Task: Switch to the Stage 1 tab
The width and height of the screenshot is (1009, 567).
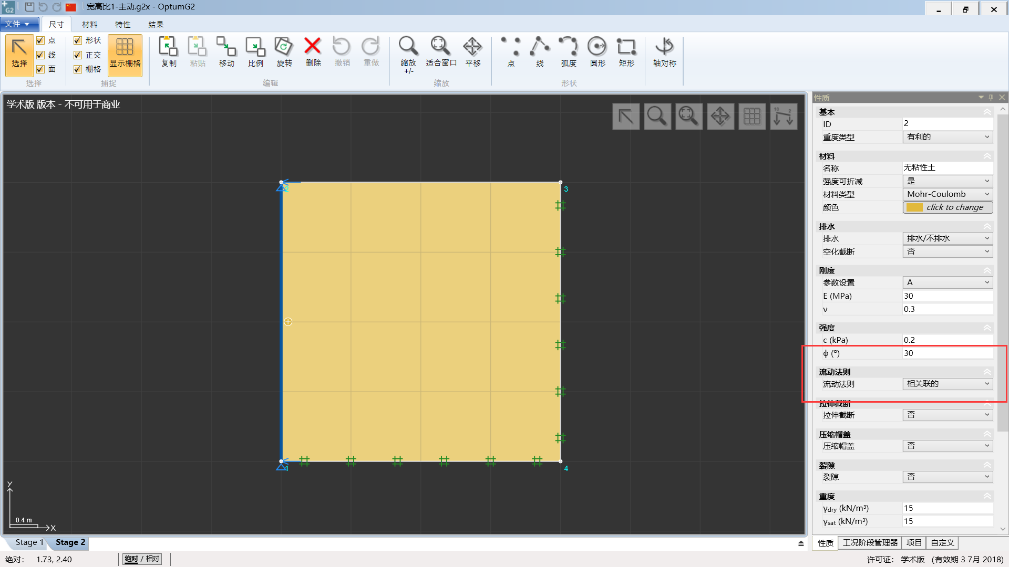Action: coord(29,542)
